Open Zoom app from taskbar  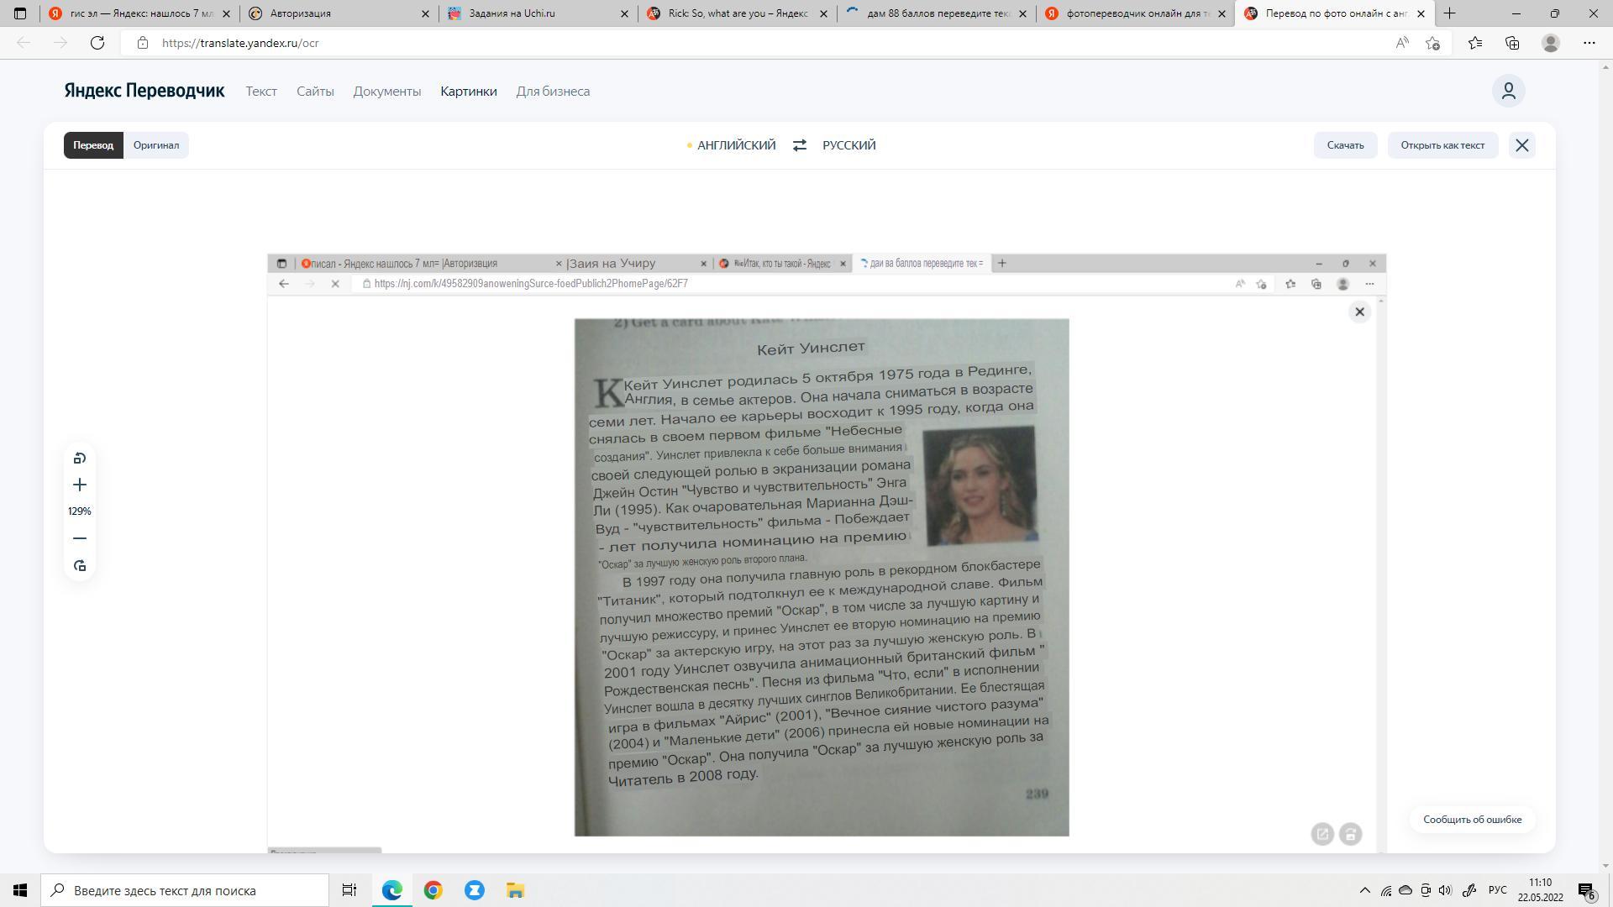(475, 890)
